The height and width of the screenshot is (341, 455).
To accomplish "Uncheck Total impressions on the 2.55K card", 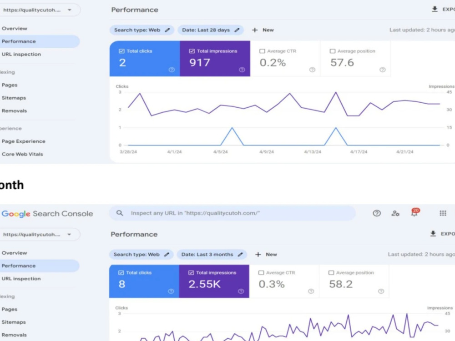I will (x=191, y=272).
